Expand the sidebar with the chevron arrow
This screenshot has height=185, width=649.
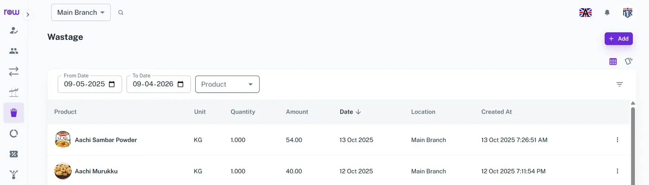(x=28, y=14)
